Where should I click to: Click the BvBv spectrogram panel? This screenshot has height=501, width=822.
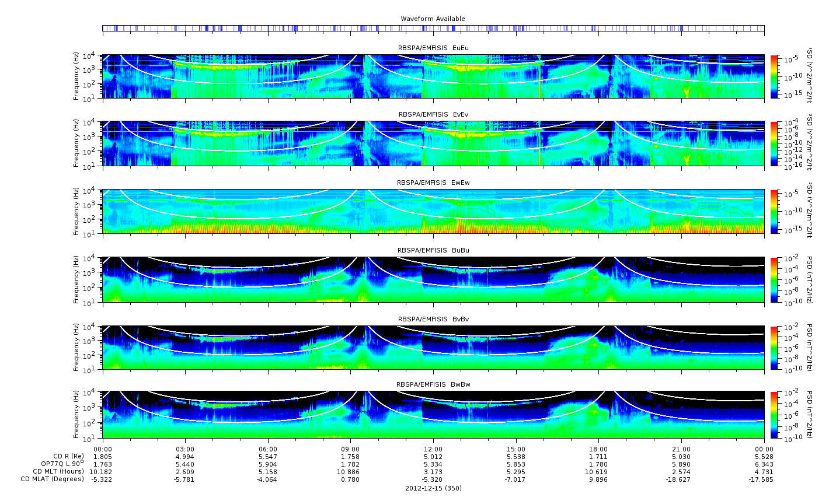pyautogui.click(x=433, y=348)
